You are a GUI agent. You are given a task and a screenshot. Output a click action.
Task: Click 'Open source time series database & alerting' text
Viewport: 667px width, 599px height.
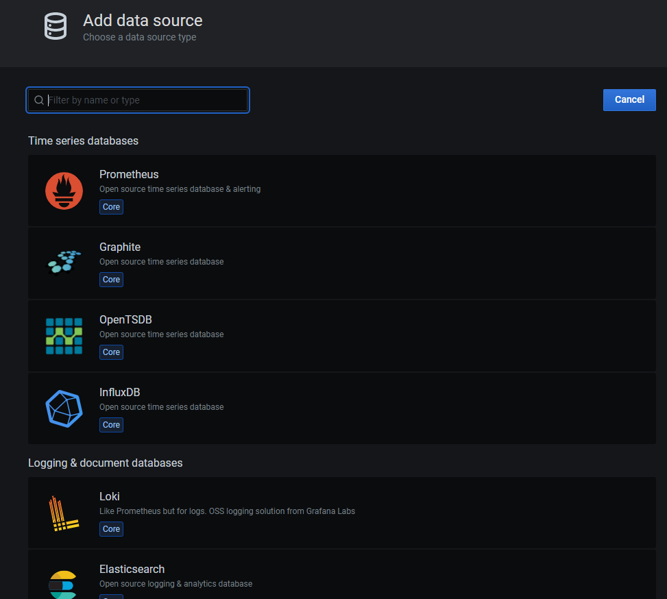[180, 189]
